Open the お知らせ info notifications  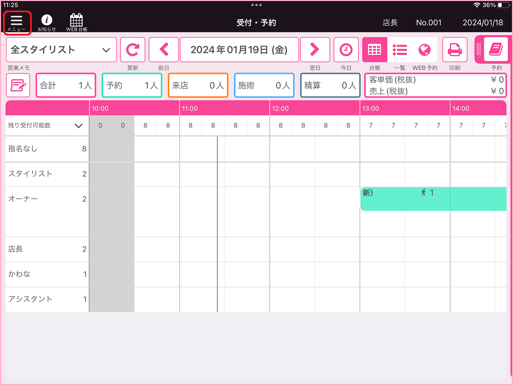(x=47, y=23)
